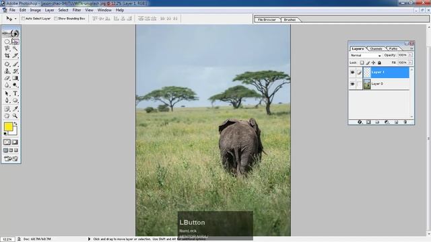Viewport: 431px width, 242px height.
Task: Select the Eraser tool
Action: tap(7, 78)
